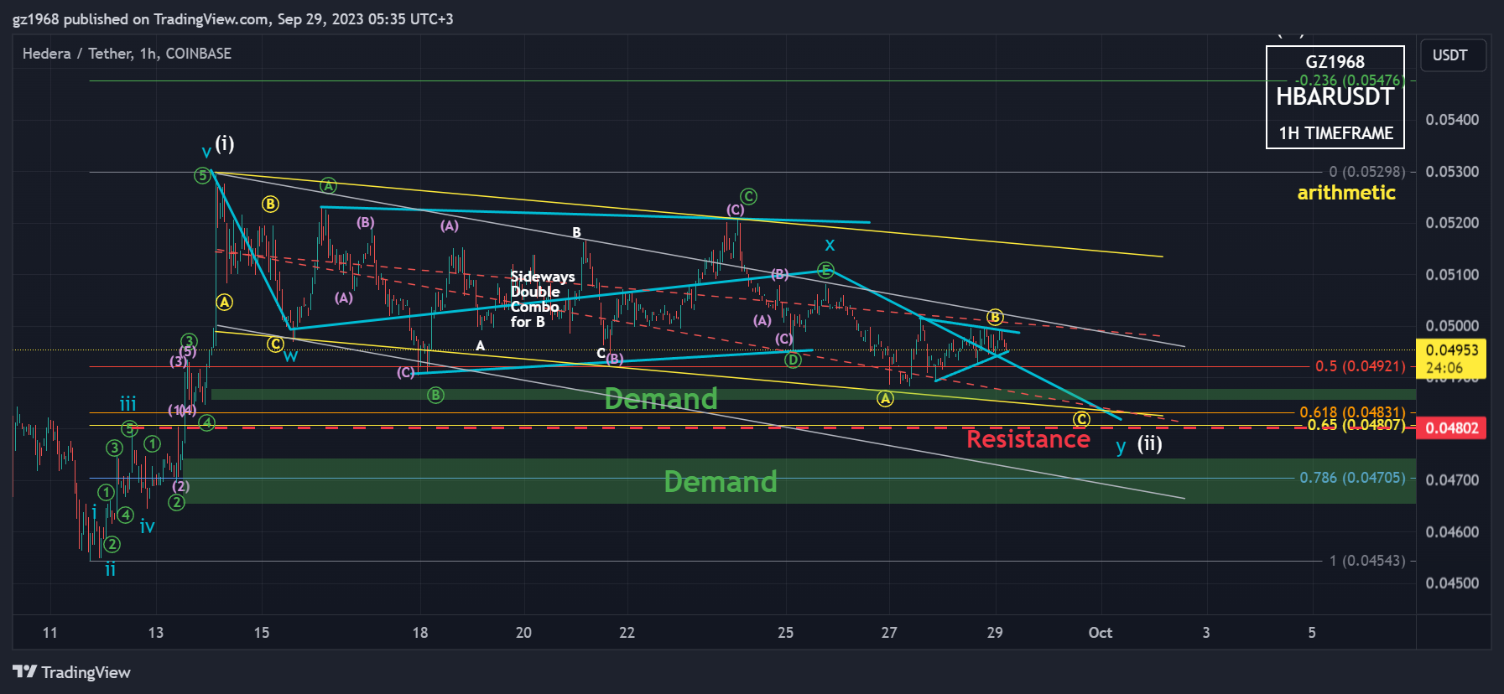Click the upper green Demand zone label

(661, 399)
